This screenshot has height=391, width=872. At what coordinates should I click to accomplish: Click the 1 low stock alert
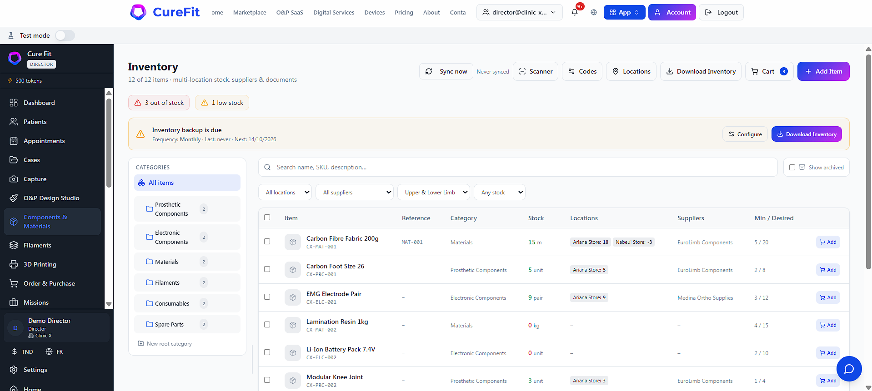point(222,103)
